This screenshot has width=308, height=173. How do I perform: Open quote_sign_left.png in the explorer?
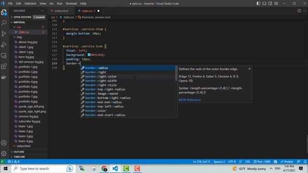[28, 106]
